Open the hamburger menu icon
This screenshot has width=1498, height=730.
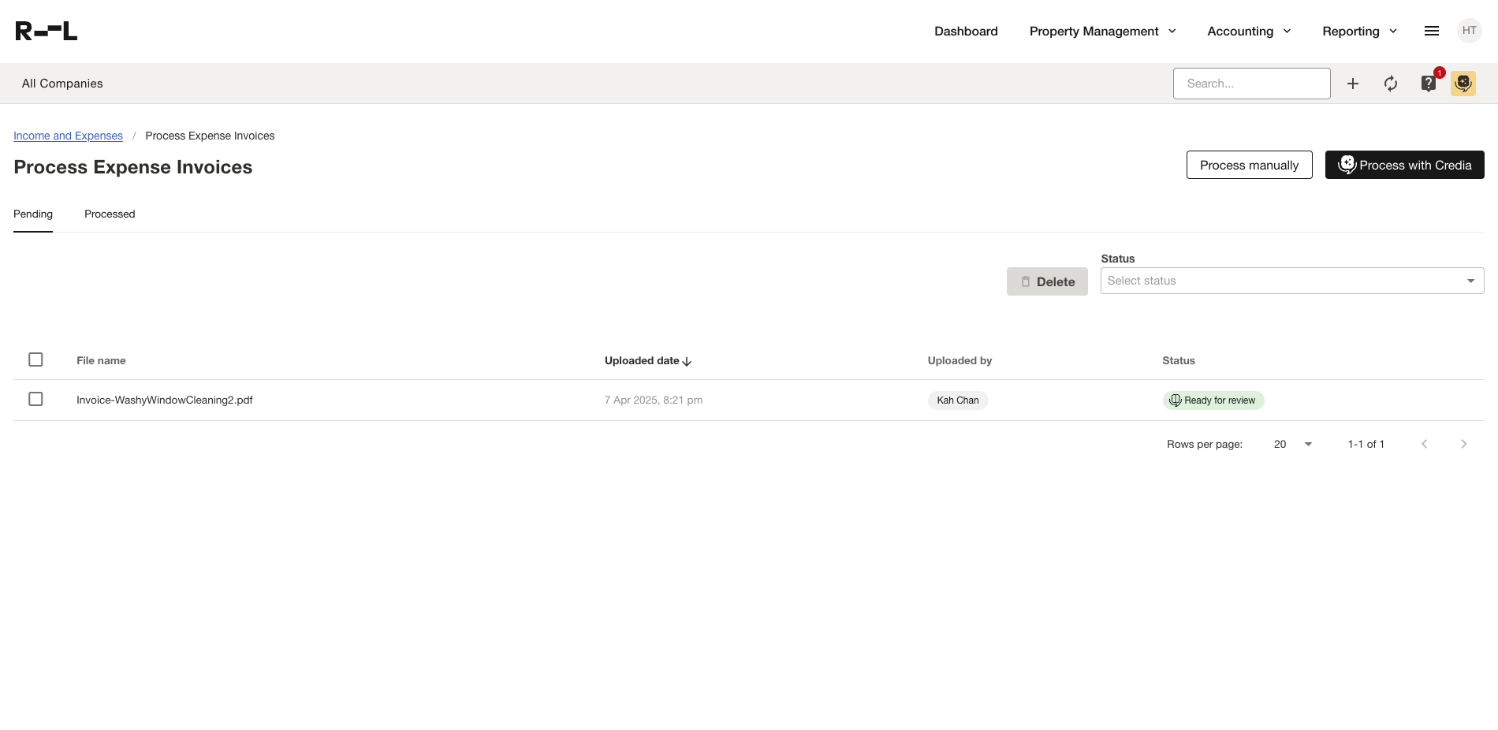1432,32
